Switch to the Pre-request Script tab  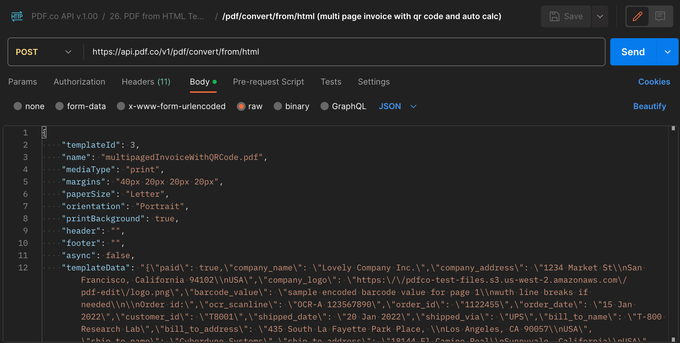tap(269, 82)
